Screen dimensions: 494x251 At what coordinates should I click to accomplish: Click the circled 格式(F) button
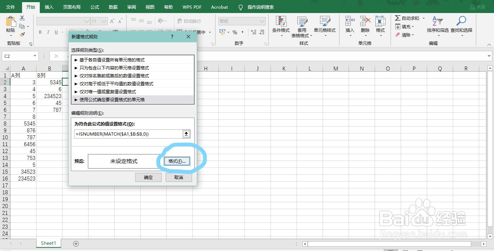pos(177,161)
